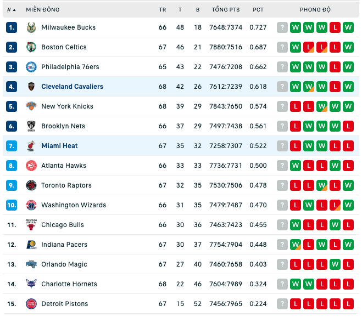Open the Cleveland Cavaliers team link
Screen dimensions: 362x317
pyautogui.click(x=73, y=87)
